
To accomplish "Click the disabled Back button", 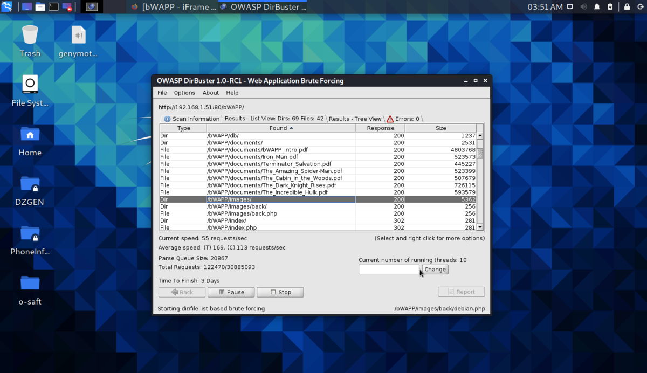I will click(x=182, y=292).
